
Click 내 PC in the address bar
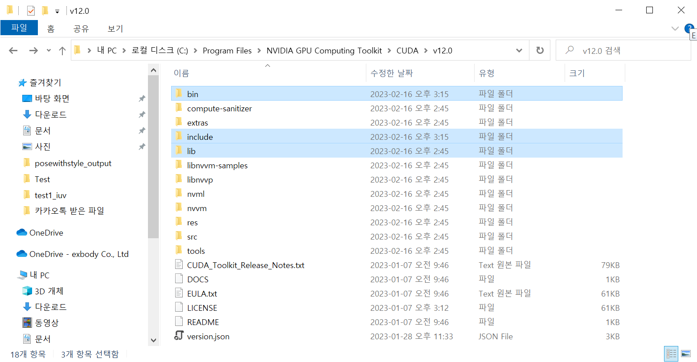(x=107, y=50)
